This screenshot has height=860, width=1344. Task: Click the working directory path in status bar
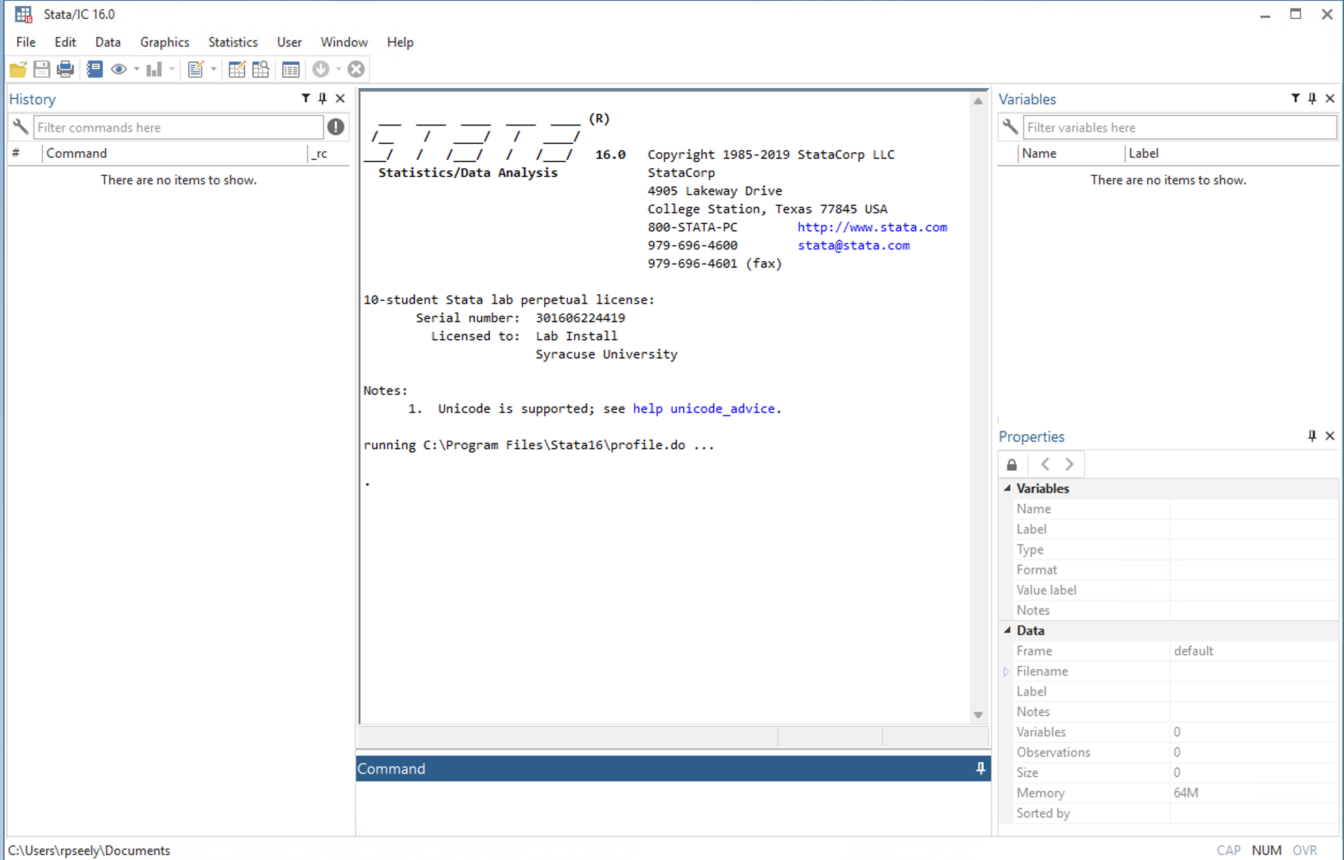89,850
